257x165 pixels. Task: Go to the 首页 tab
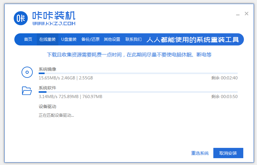coord(28,40)
